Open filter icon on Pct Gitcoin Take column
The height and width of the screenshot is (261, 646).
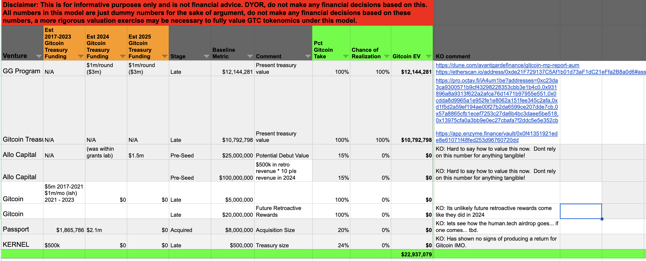(346, 56)
